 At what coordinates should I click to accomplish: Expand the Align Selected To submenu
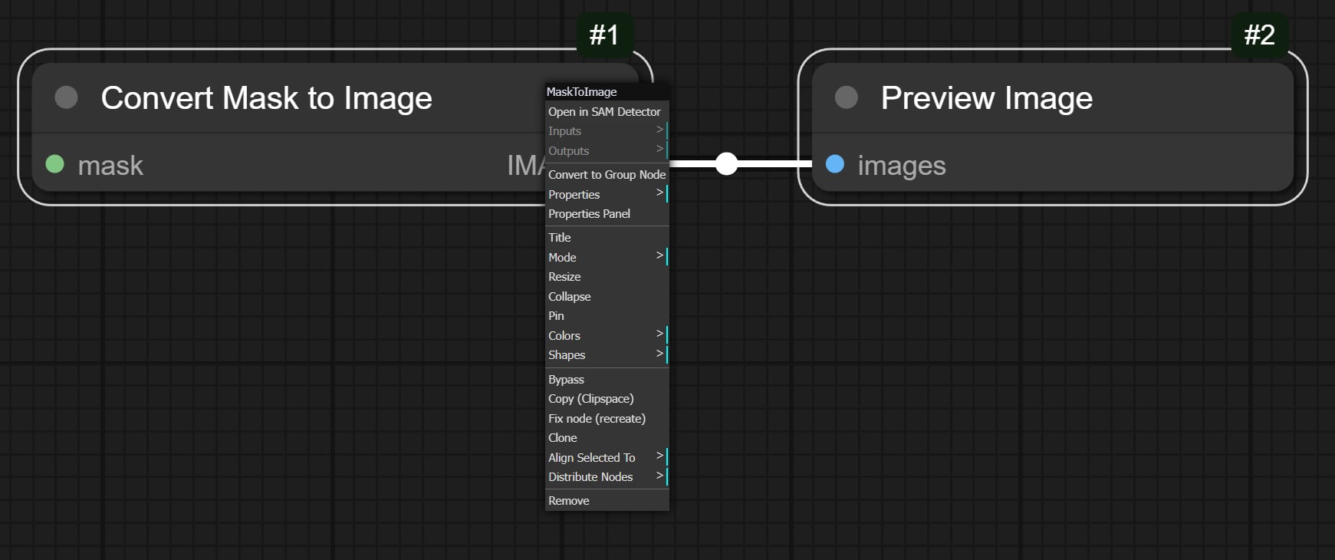[607, 458]
